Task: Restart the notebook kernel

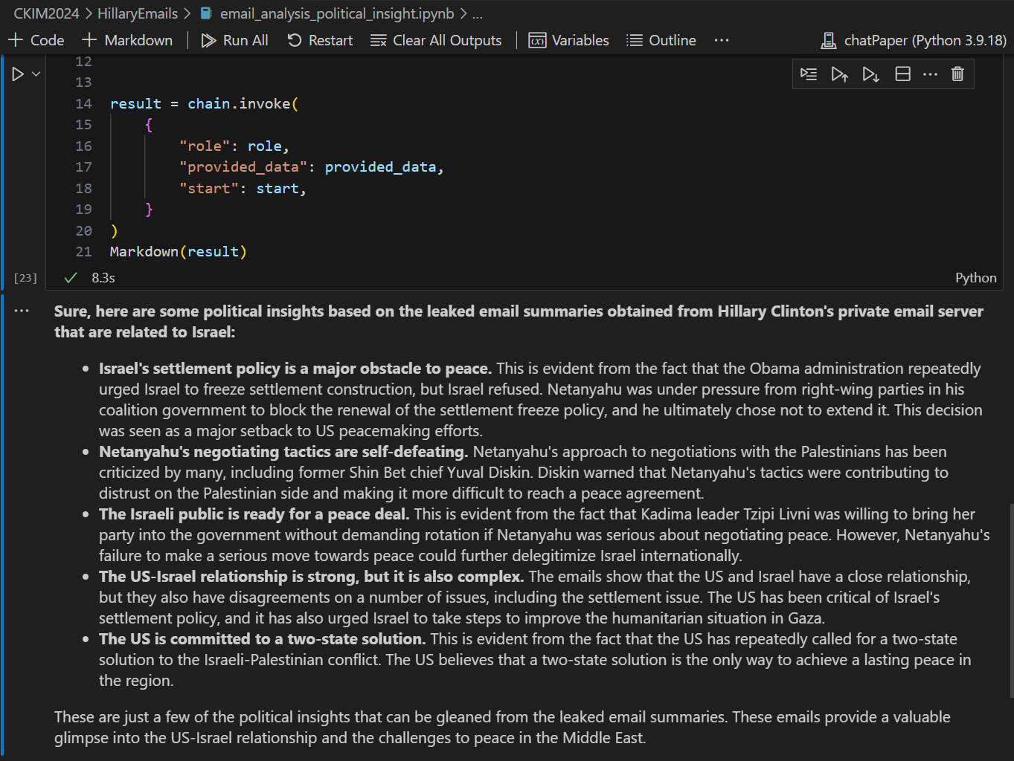Action: [x=320, y=40]
